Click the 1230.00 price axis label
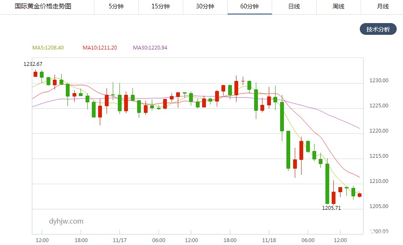Image resolution: width=403 pixels, height=245 pixels. click(378, 80)
